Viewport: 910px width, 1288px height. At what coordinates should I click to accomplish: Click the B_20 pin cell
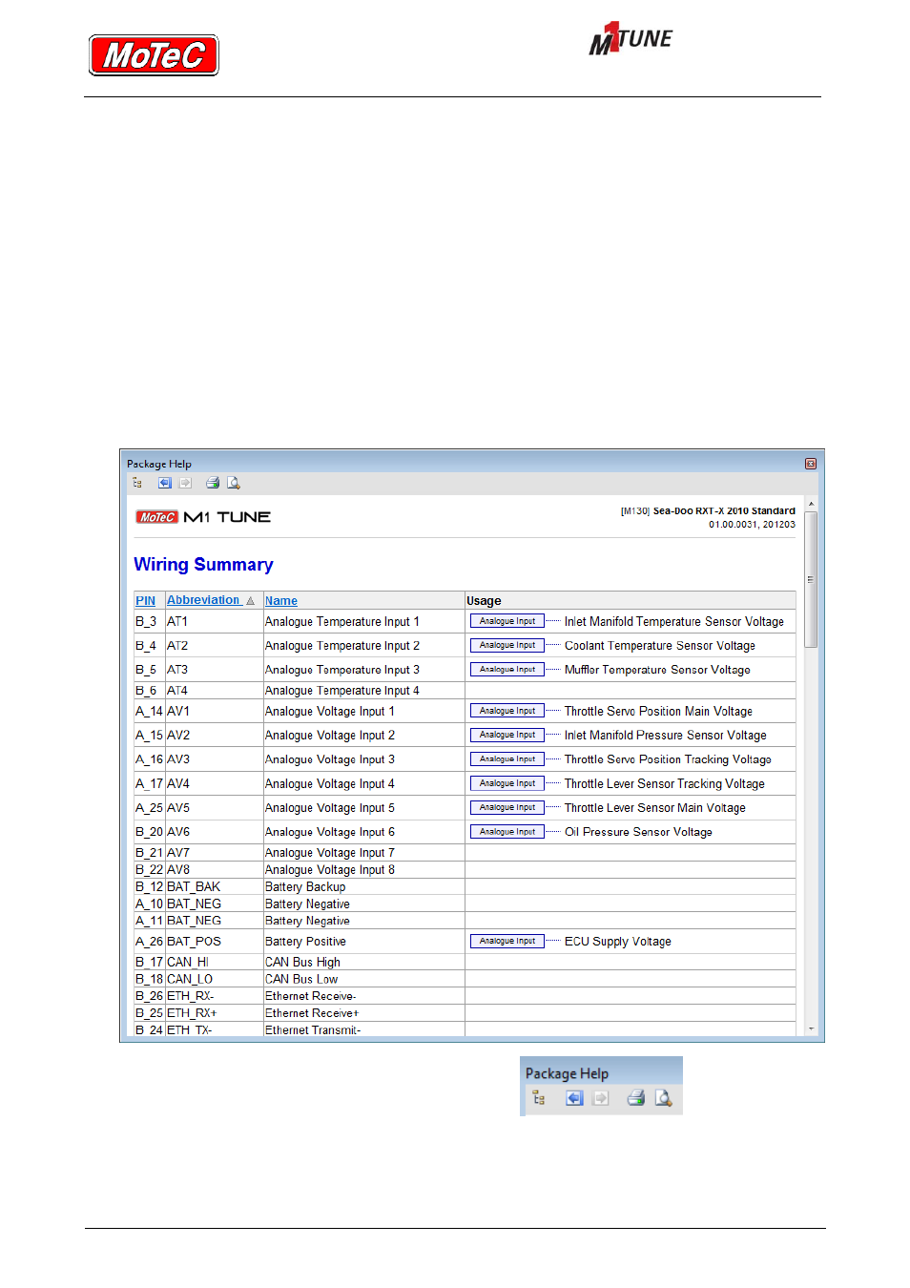coord(149,832)
